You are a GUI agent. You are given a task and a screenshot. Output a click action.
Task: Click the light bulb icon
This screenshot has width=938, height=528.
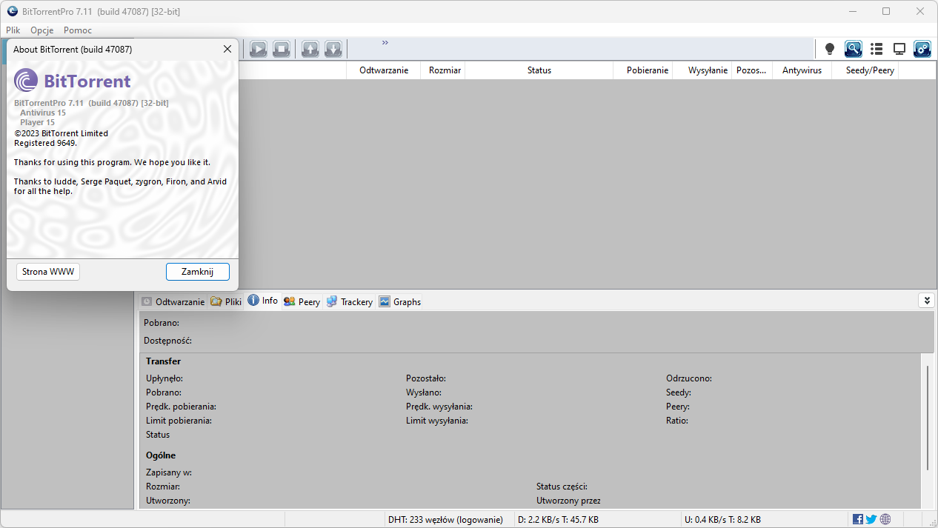(830, 49)
